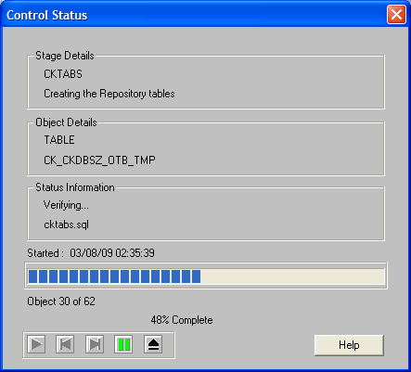Select the CKTABS stage name text
411x372 pixels.
63,74
